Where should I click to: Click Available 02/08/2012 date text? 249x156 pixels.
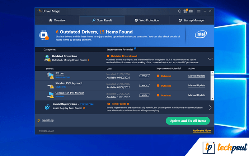coord(118,87)
